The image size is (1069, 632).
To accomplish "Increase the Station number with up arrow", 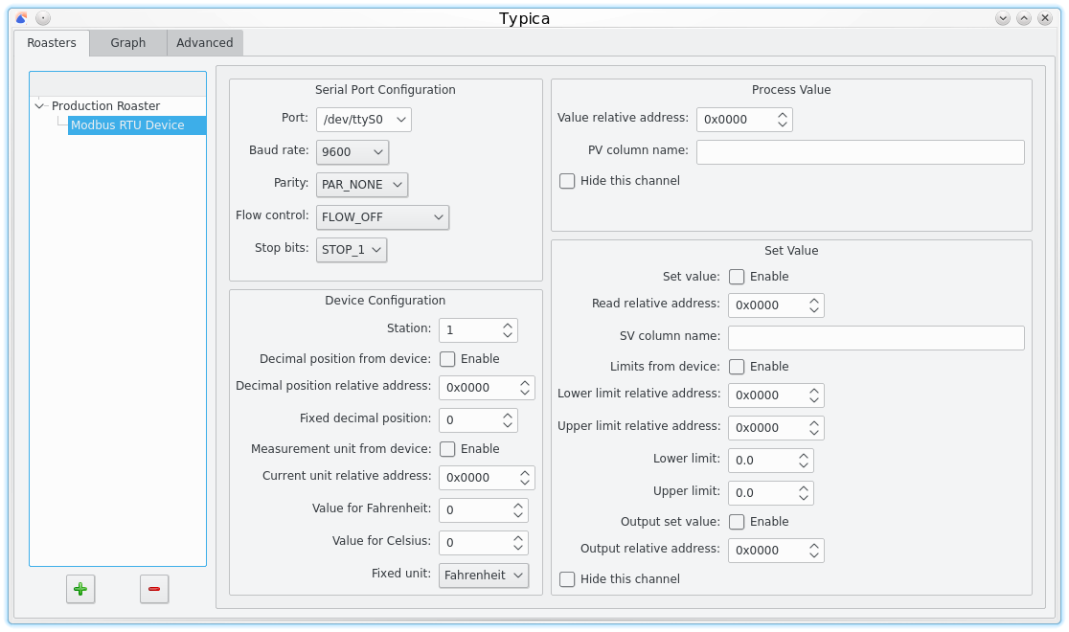I will pyautogui.click(x=508, y=326).
